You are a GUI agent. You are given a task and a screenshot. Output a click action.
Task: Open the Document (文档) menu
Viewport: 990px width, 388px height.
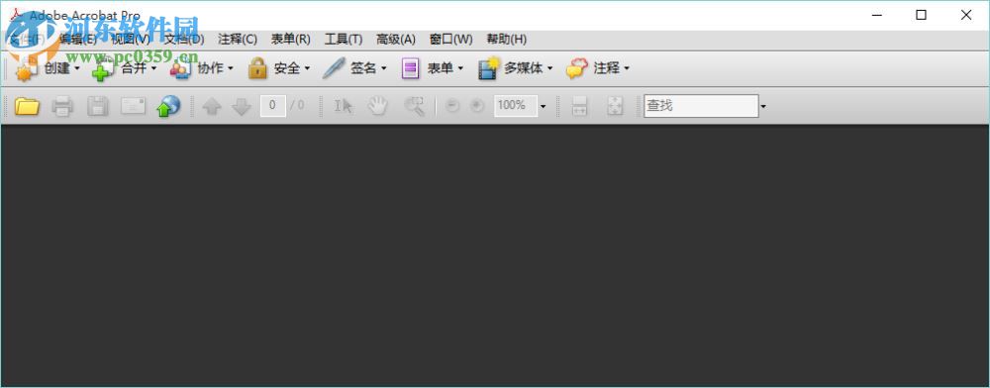[x=184, y=40]
